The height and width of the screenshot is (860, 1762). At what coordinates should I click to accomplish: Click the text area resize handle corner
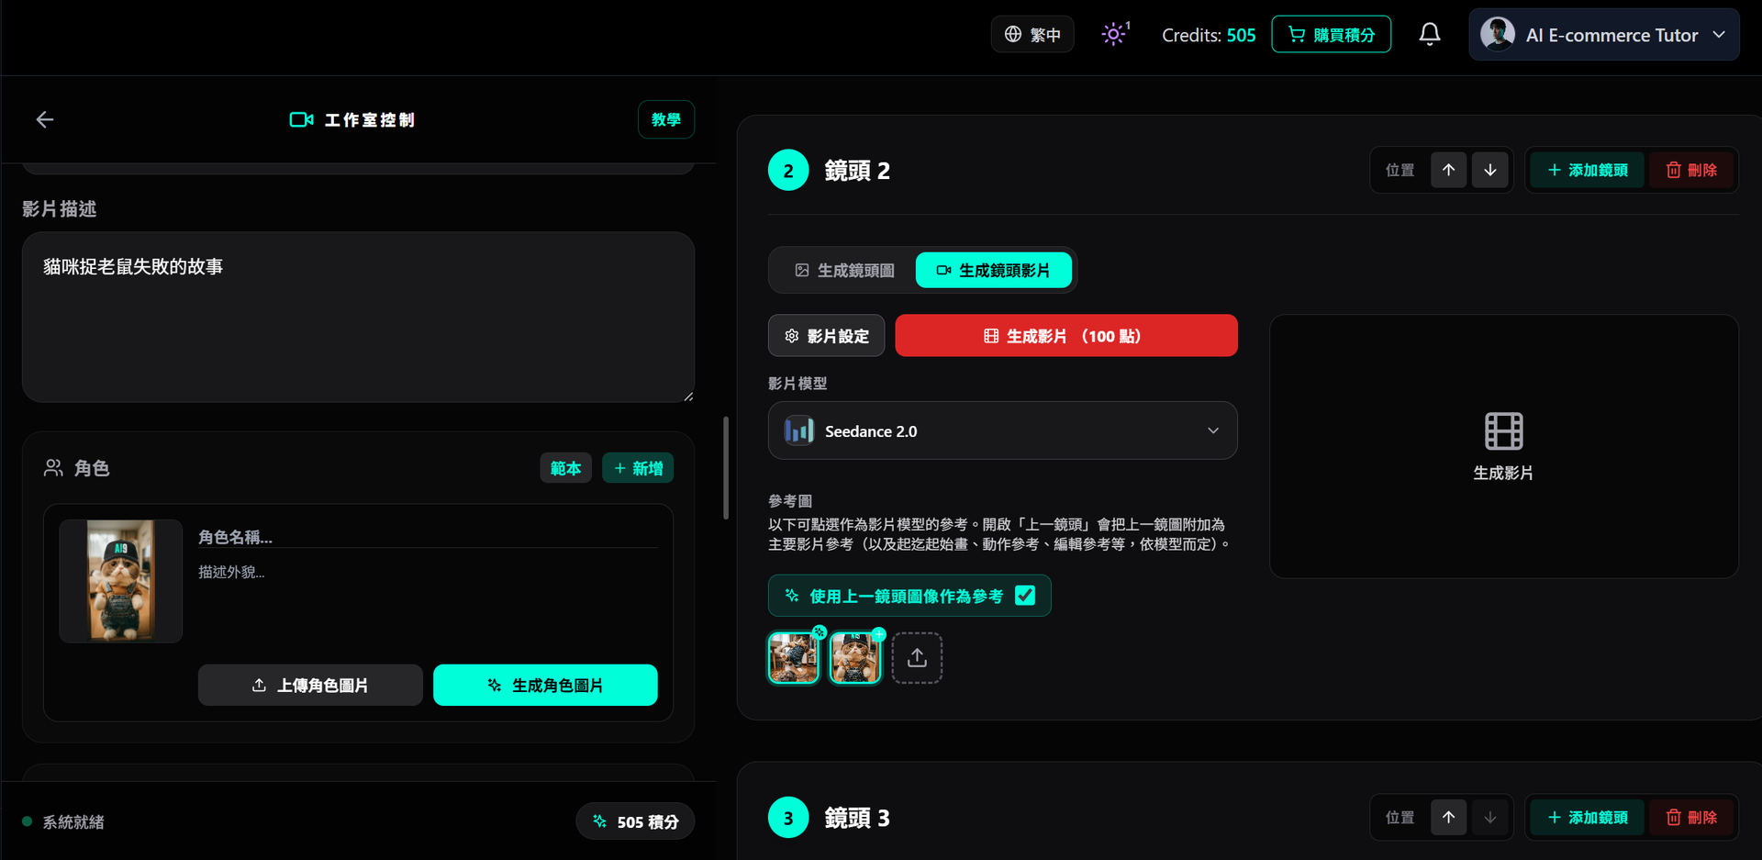(x=688, y=396)
